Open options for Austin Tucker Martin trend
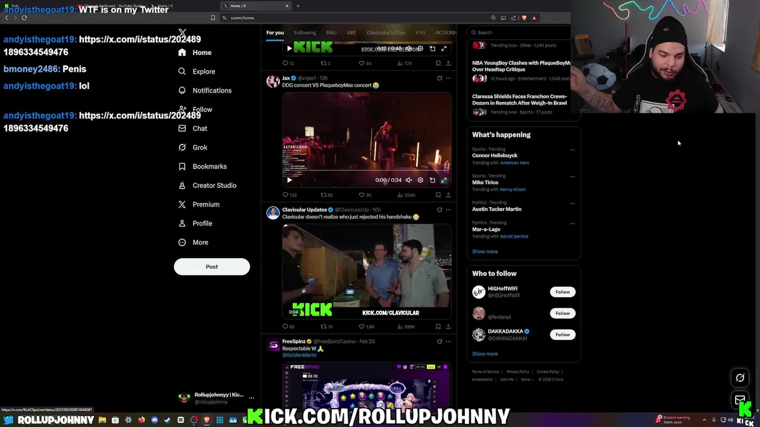 572,203
